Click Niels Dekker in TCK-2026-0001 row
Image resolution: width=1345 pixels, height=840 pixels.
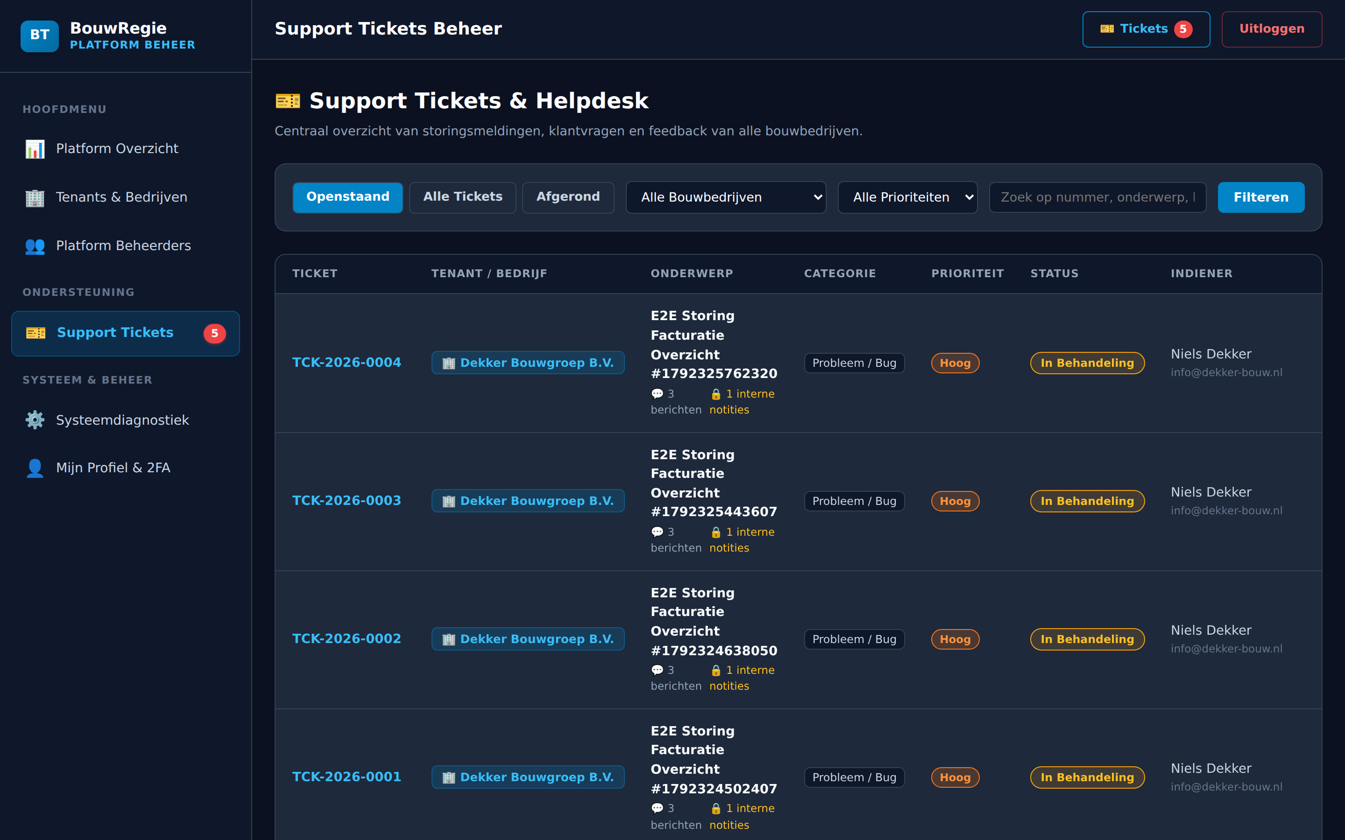[1211, 769]
